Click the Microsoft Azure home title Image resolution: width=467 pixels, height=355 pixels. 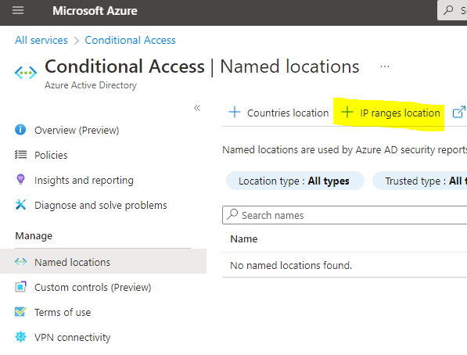coord(95,11)
